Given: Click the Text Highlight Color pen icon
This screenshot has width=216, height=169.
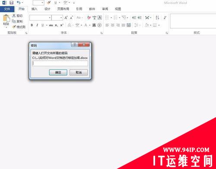Looking at the screenshot, I should [77, 25].
